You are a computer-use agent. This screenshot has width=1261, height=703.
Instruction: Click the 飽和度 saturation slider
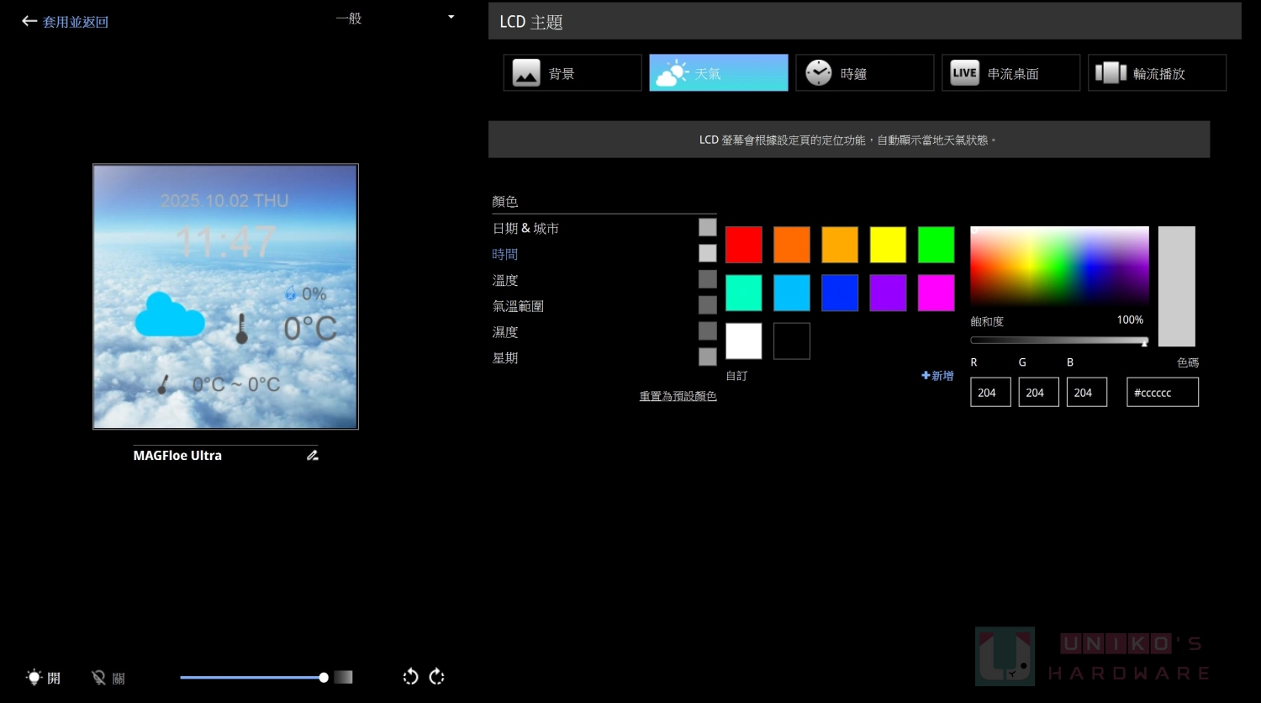(1059, 341)
